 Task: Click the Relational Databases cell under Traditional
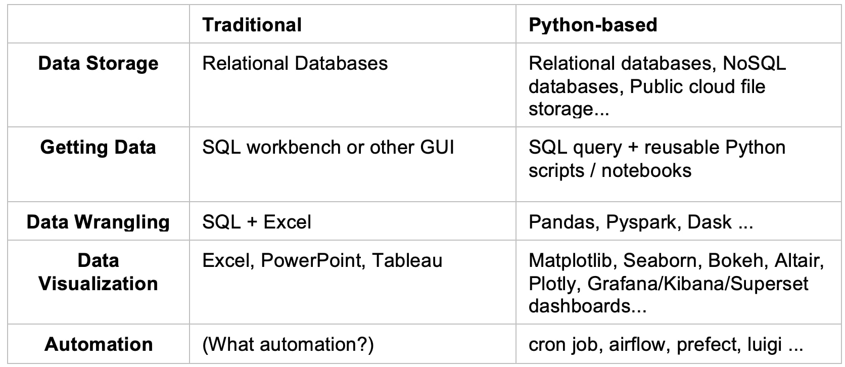[295, 64]
